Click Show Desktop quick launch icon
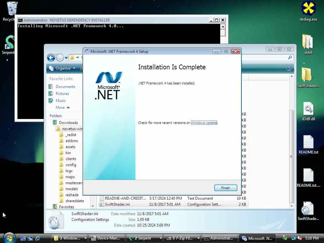This screenshot has width=324, height=243. click(23, 238)
